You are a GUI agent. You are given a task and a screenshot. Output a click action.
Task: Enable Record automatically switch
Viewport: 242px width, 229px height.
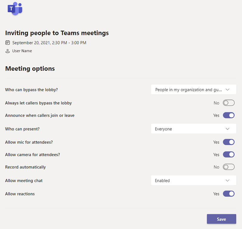tap(229, 167)
